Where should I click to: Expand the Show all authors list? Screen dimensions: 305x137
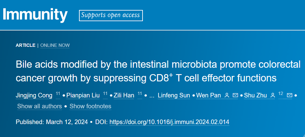39,106
